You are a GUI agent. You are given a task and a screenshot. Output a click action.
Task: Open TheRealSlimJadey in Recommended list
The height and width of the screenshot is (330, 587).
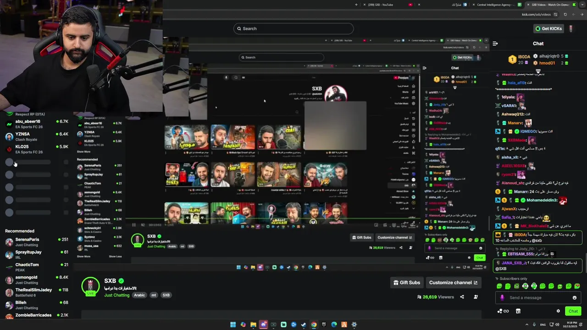tap(36, 292)
